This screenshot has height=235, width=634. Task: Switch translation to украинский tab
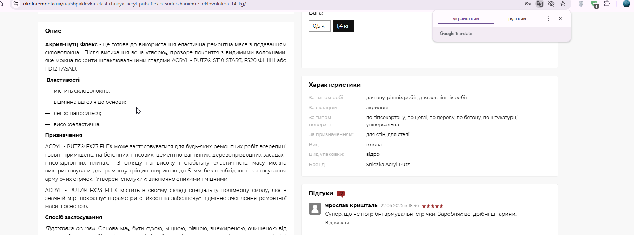[x=466, y=19]
